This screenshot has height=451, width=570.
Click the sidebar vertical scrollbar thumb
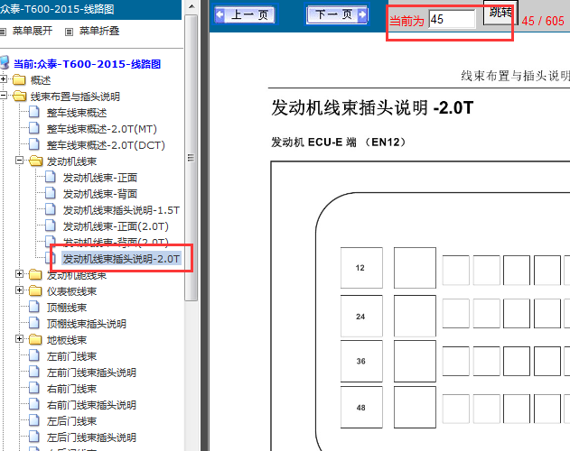click(x=191, y=158)
